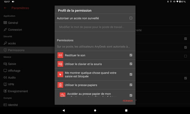Uncheck Restituer le son checkbox

click(131, 55)
